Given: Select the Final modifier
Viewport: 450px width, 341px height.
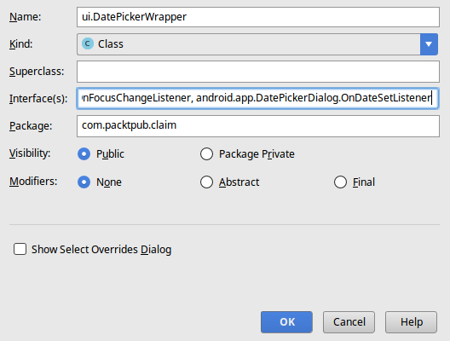Looking at the screenshot, I should click(x=340, y=182).
